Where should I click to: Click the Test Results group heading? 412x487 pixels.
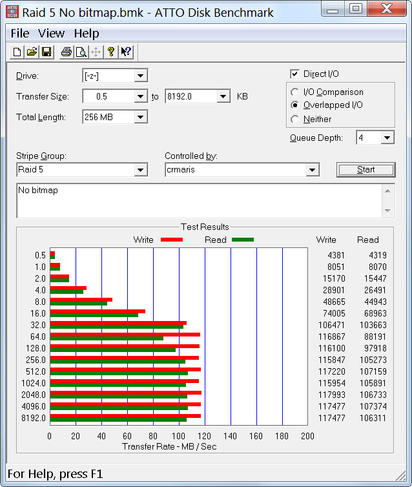[205, 227]
